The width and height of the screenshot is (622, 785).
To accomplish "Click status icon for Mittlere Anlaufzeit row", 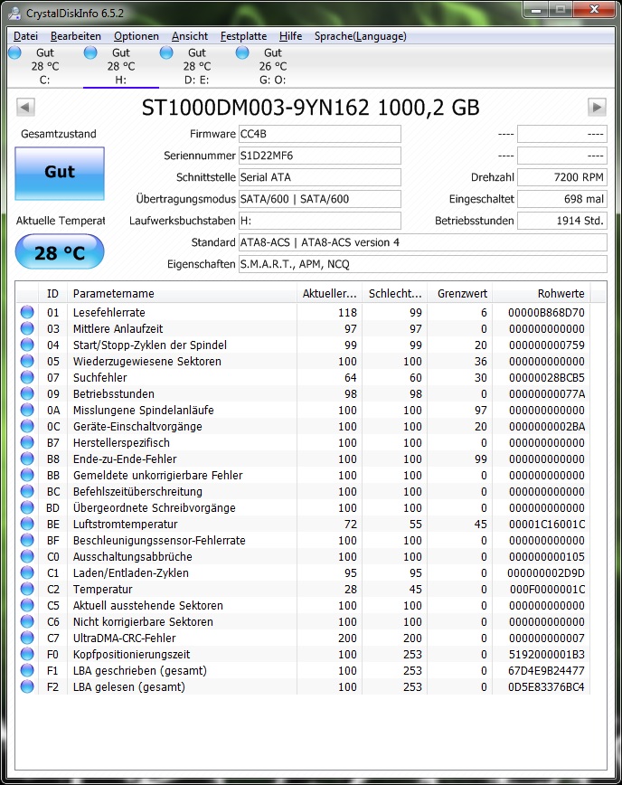I will tap(27, 328).
